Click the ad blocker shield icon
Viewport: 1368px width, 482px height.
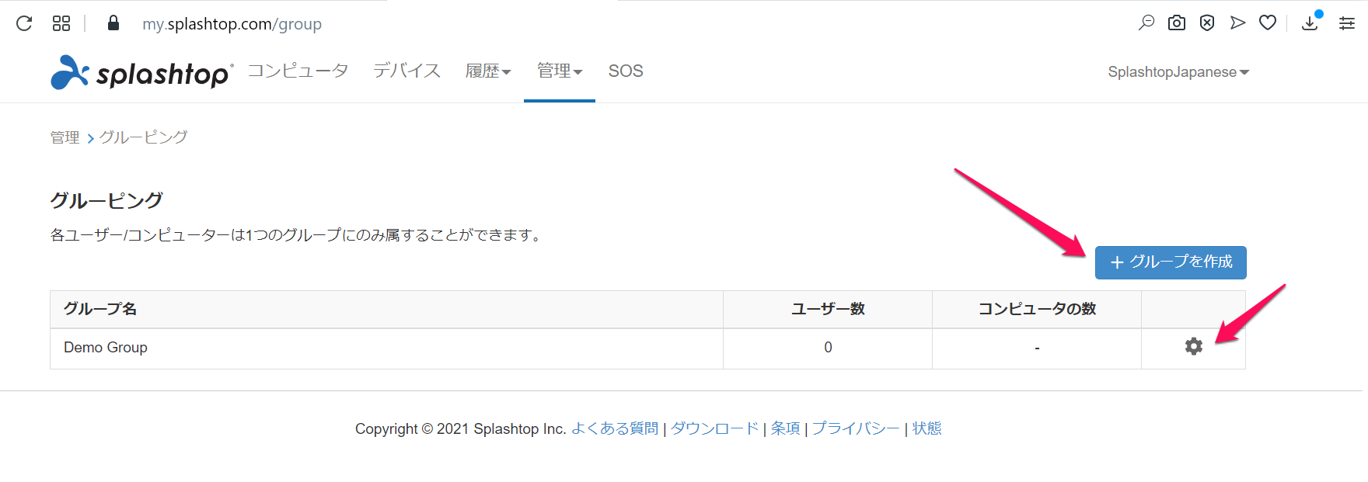click(1207, 23)
